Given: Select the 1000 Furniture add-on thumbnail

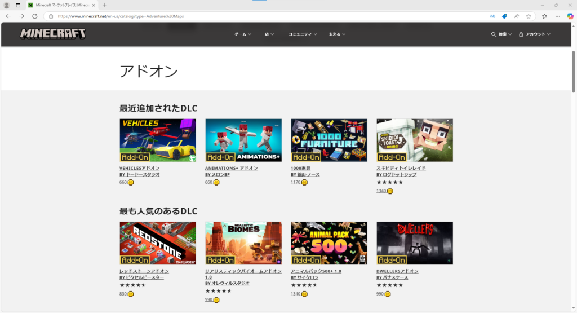Looking at the screenshot, I should (x=329, y=140).
